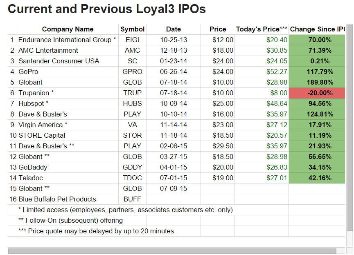Select the '70.00%' change cell
Viewport: 354px width, 255px height.
coord(317,40)
